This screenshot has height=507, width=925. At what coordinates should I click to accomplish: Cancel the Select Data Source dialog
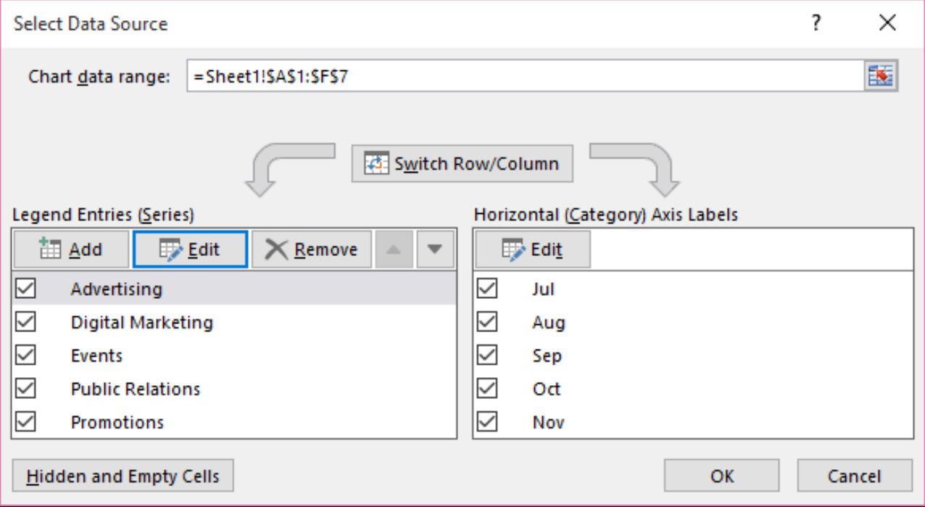(x=854, y=477)
